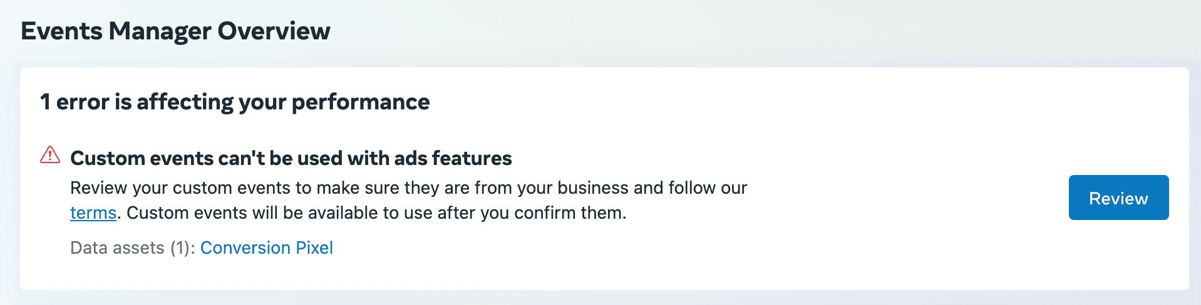Follow the underlined terms link in the description
The width and height of the screenshot is (1201, 305).
93,213
